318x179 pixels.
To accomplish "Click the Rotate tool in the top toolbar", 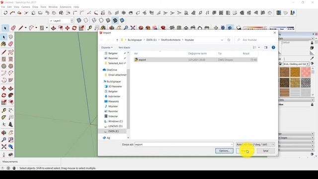I will (74, 28).
